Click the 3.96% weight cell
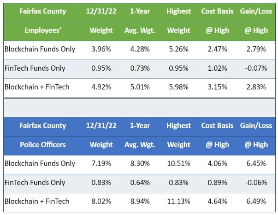The width and height of the screenshot is (278, 215). pos(101,49)
